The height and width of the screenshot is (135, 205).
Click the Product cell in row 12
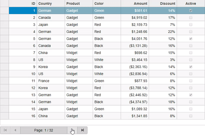[x=79, y=88]
